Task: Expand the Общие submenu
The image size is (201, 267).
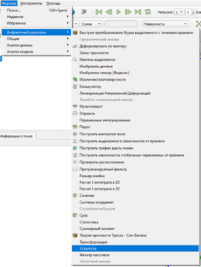Action: pos(36,39)
